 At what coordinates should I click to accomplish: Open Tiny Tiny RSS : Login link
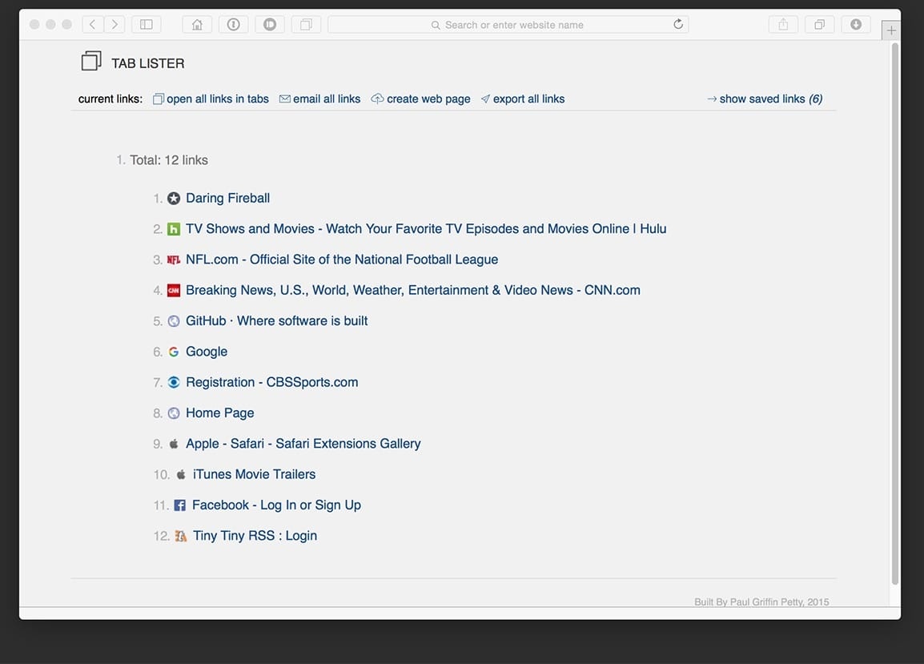coord(255,536)
